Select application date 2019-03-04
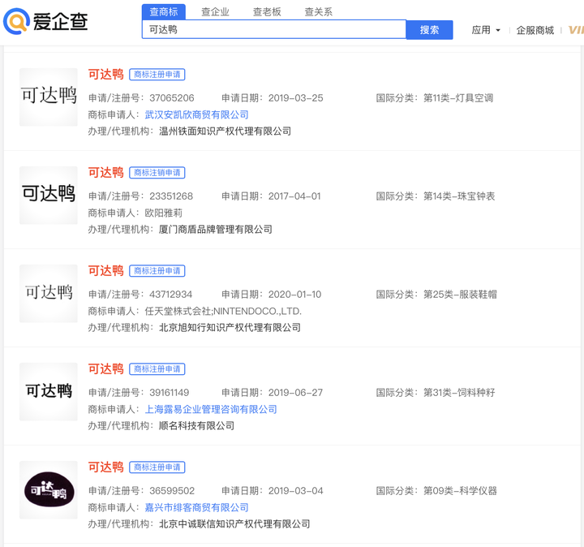 pyautogui.click(x=296, y=491)
